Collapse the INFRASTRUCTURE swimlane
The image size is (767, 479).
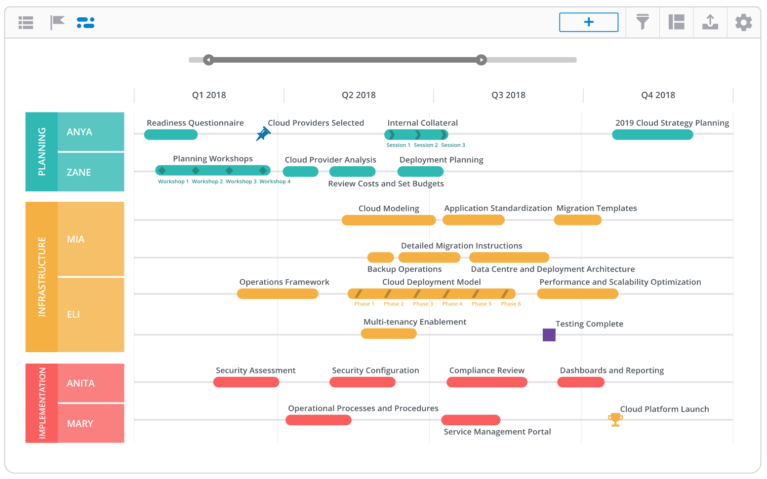[41, 276]
